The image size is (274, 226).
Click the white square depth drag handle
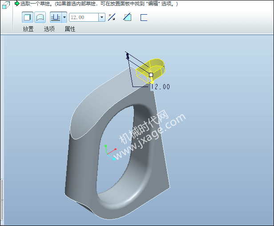coord(151,75)
